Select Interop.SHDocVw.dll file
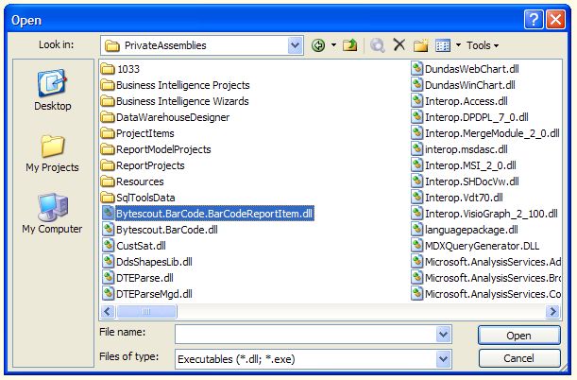Viewport: 577px width, 380px height. [466, 181]
